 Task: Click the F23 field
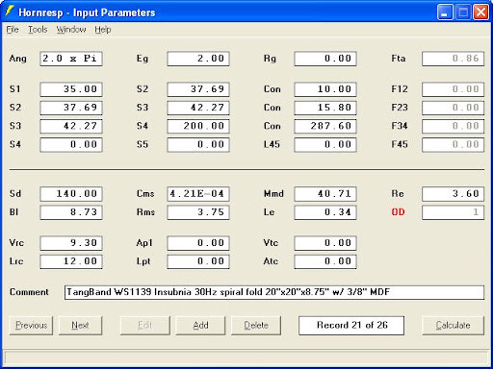coord(453,108)
